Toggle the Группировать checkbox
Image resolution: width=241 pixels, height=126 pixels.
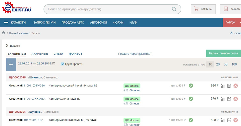[x=63, y=64]
